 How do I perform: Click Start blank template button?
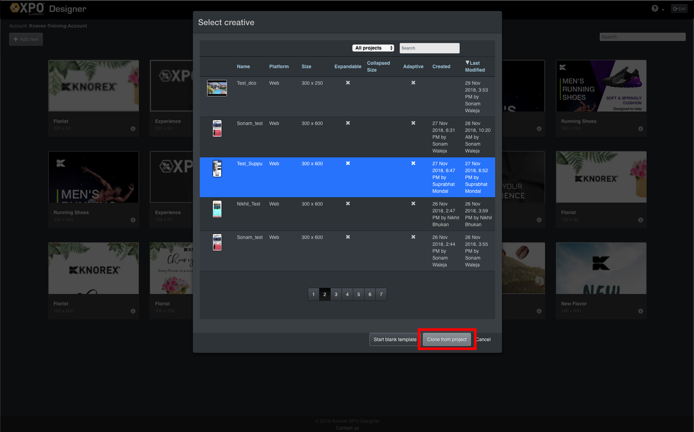394,339
